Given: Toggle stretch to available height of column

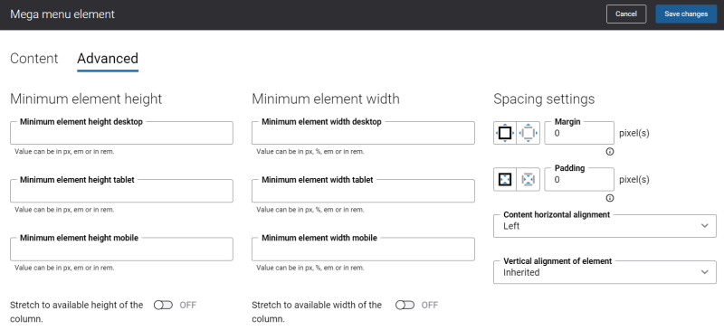Looking at the screenshot, I should pos(163,305).
